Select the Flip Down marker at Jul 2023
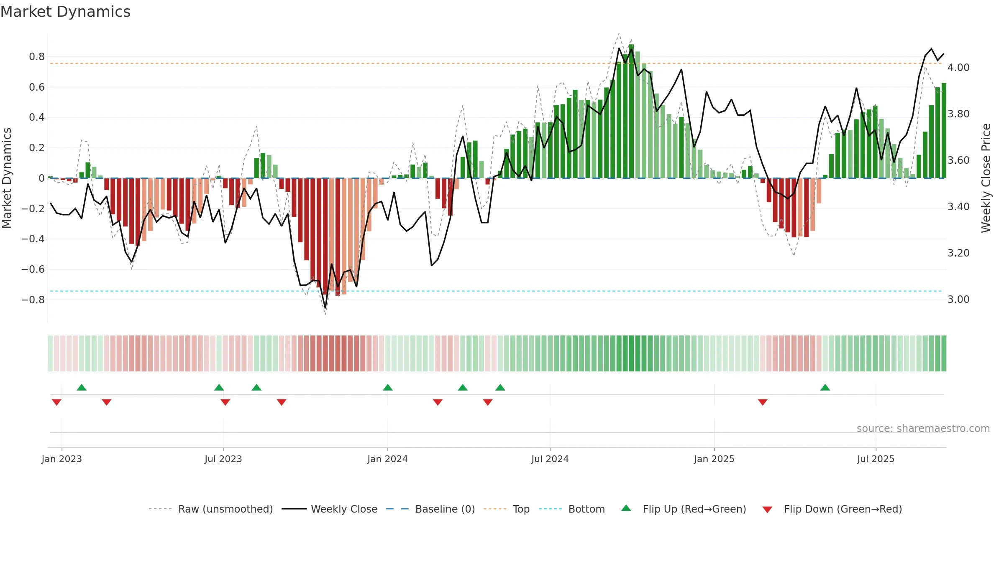 click(x=225, y=402)
